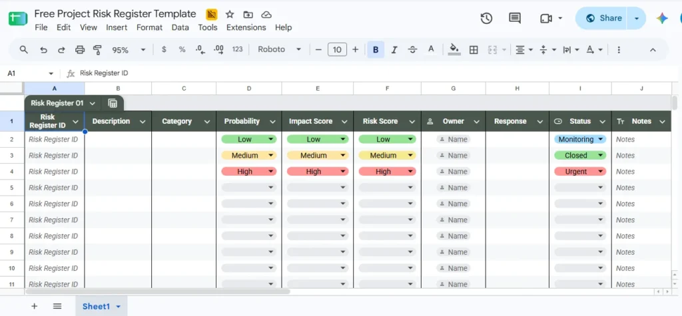Format as percent
This screenshot has width=682, height=316.
[182, 49]
